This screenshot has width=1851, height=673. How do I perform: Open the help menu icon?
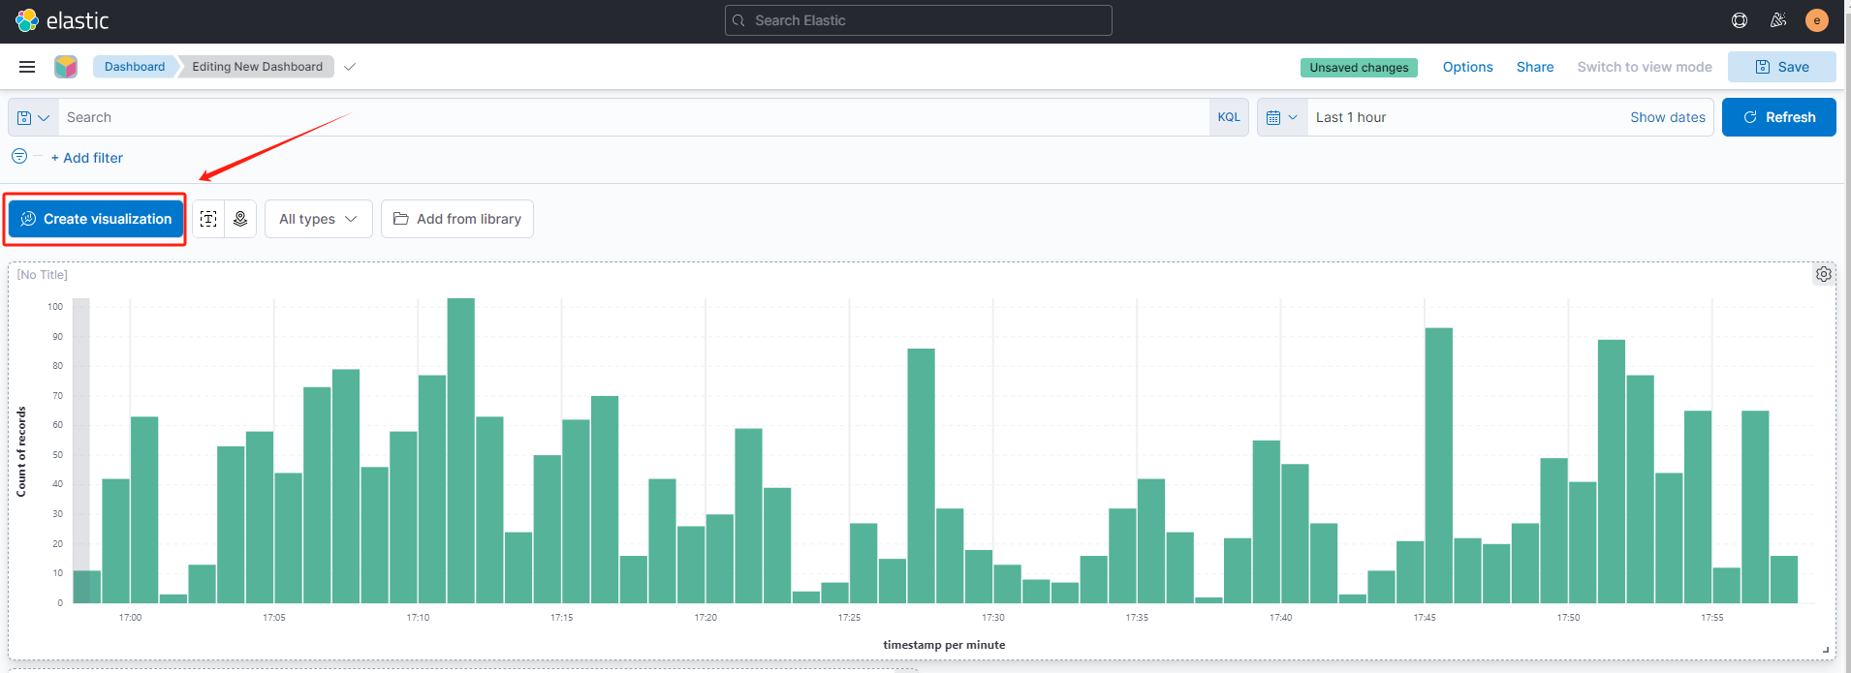1740,20
